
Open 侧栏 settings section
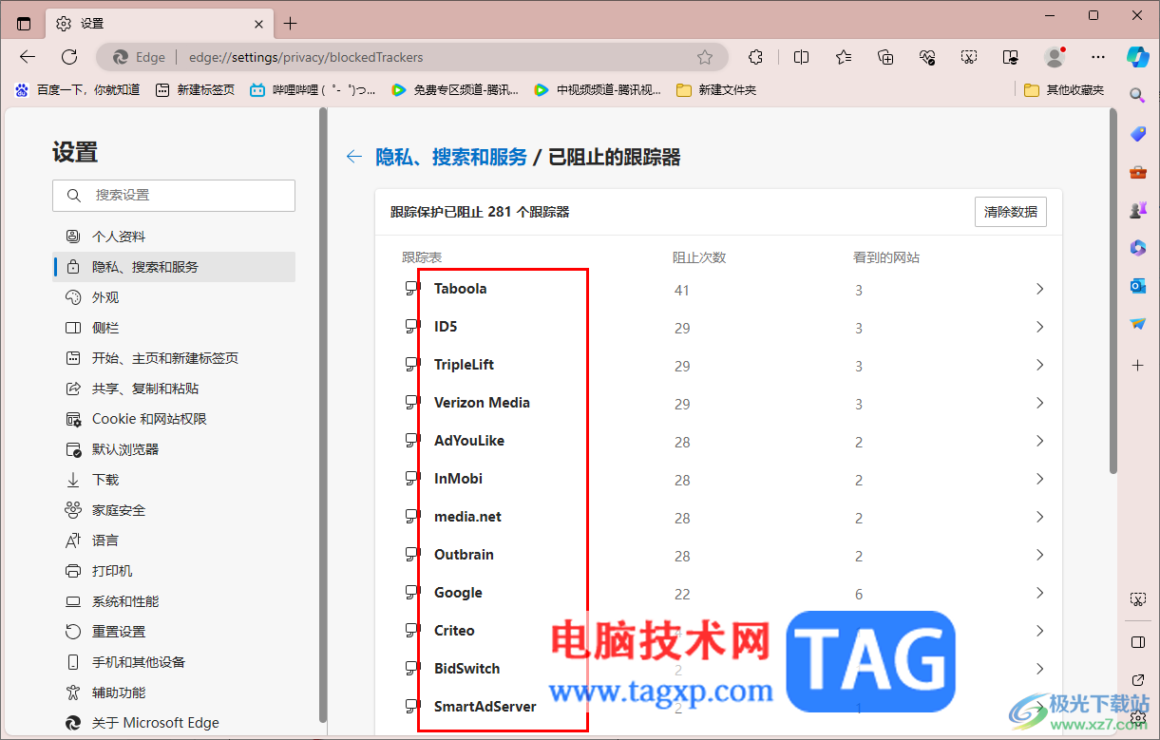(174, 328)
